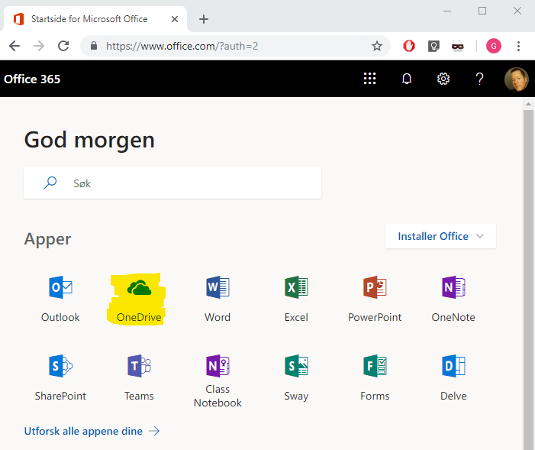Open the Sway app
This screenshot has height=450, width=535.
(296, 377)
